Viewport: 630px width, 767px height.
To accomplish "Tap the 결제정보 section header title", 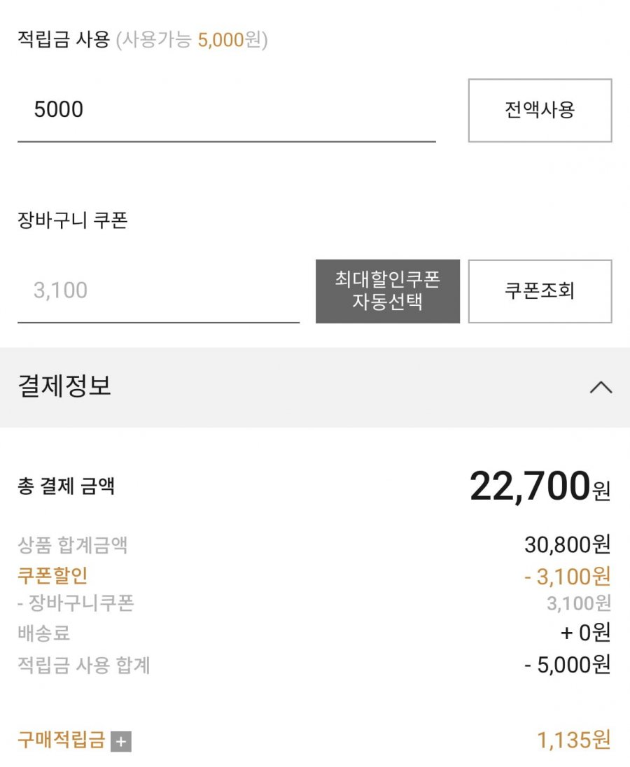I will click(64, 386).
